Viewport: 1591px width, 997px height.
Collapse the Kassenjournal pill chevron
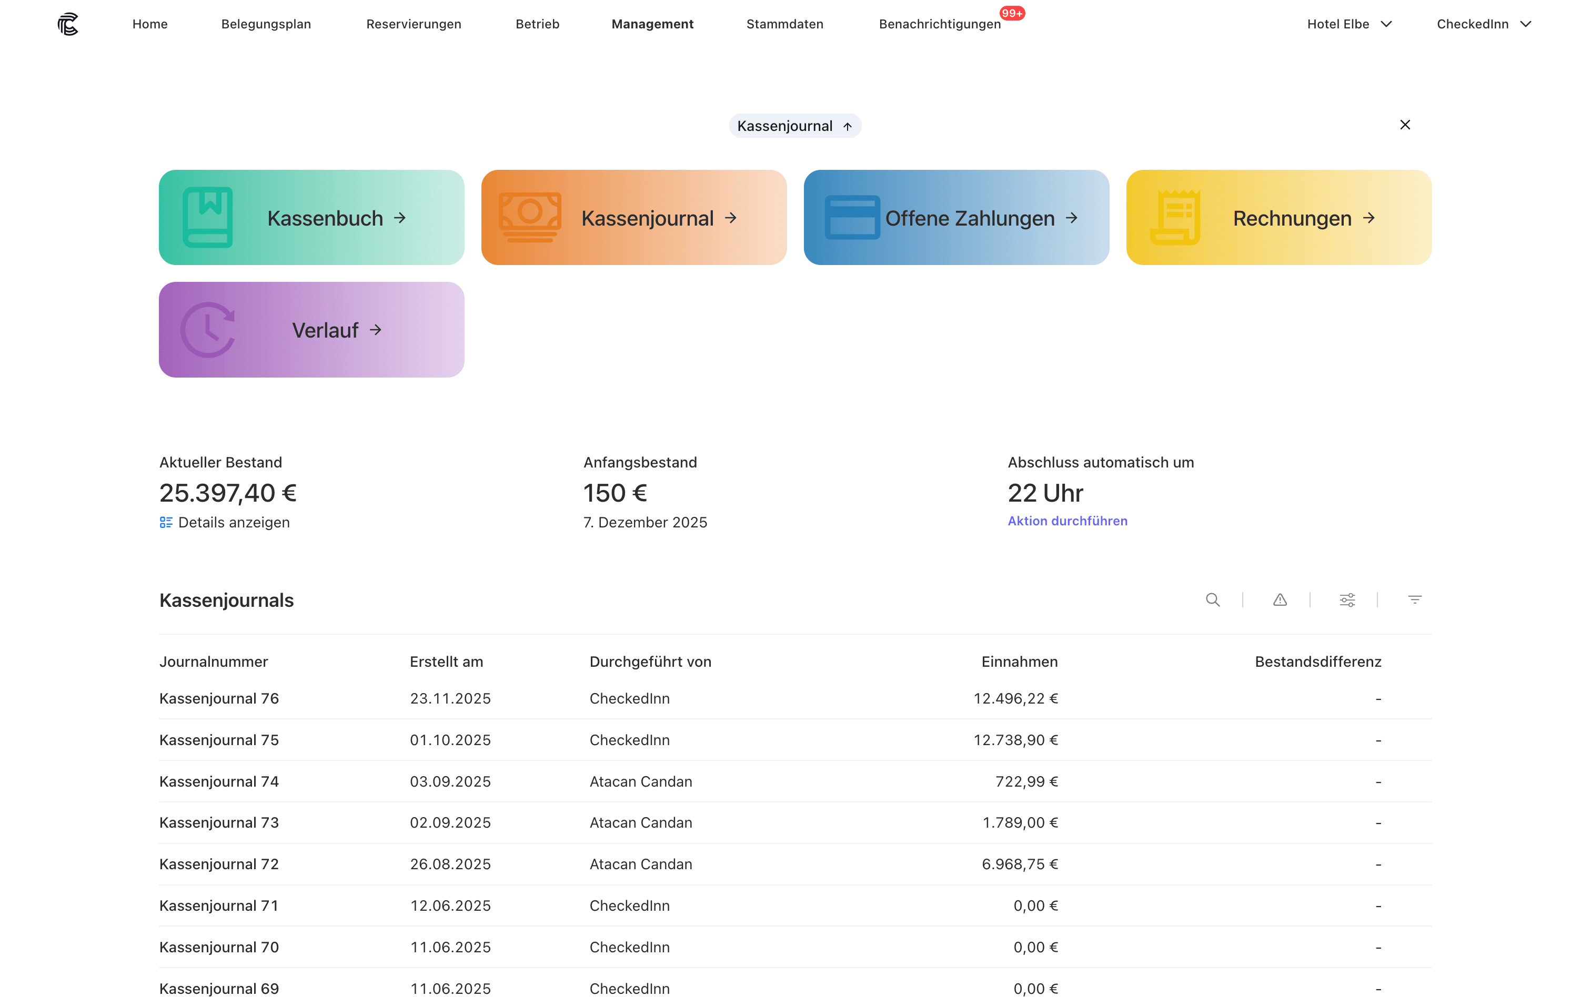tap(848, 126)
